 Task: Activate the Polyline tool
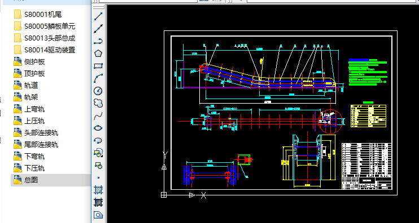pos(99,41)
